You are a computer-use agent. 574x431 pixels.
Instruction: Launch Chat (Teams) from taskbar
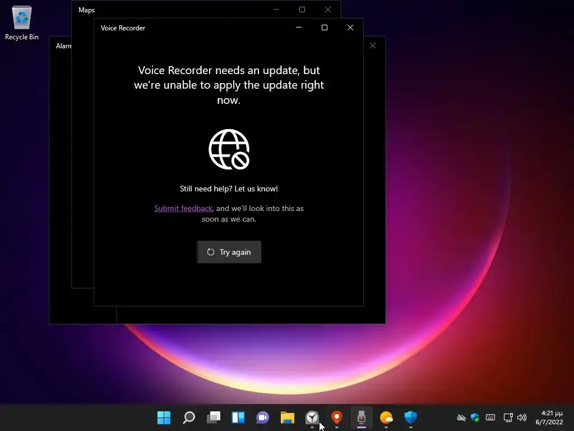262,418
